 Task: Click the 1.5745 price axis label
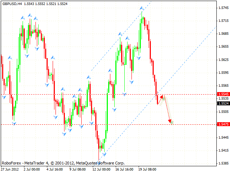coord(223,8)
